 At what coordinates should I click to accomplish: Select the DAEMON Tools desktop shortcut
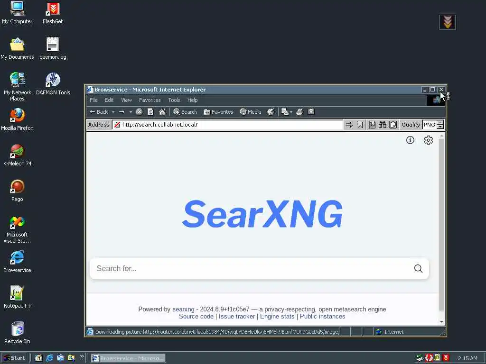tap(53, 83)
